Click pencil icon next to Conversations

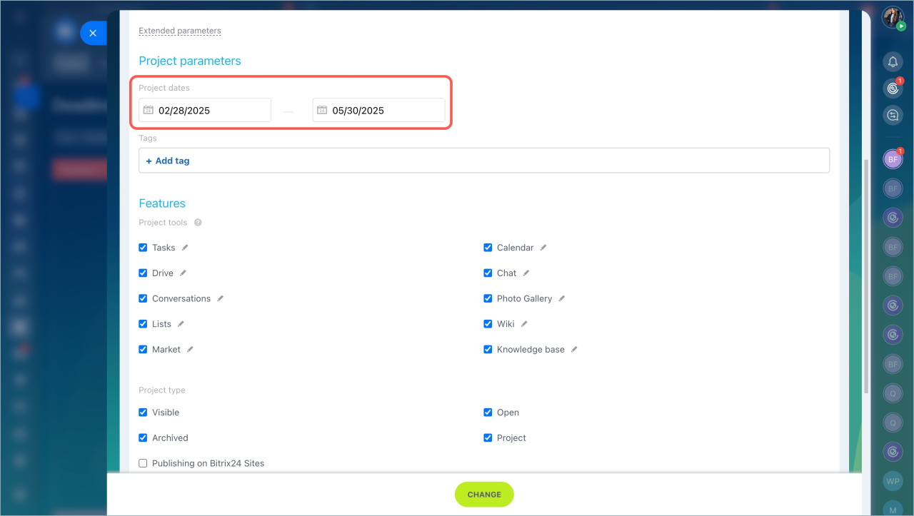pyautogui.click(x=220, y=299)
